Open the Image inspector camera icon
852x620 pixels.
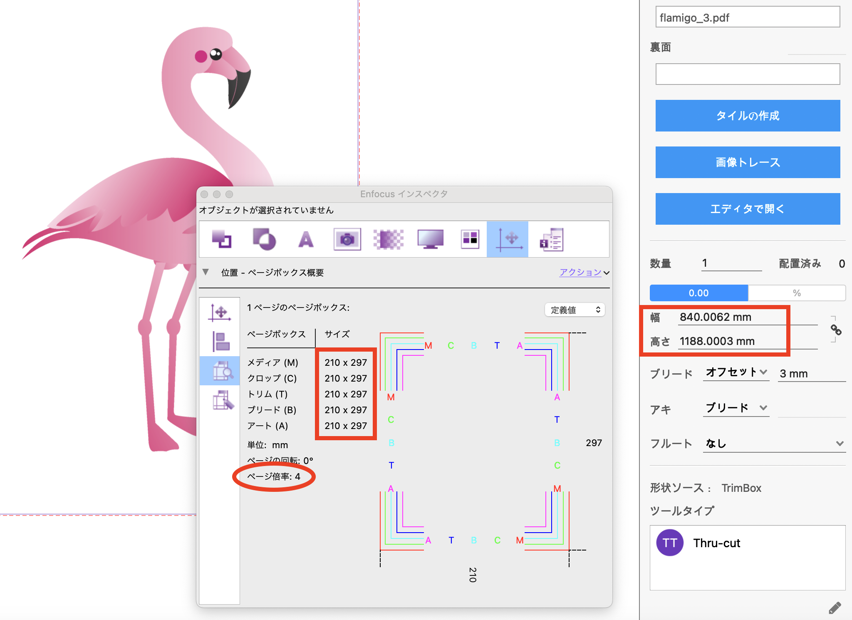tap(347, 239)
